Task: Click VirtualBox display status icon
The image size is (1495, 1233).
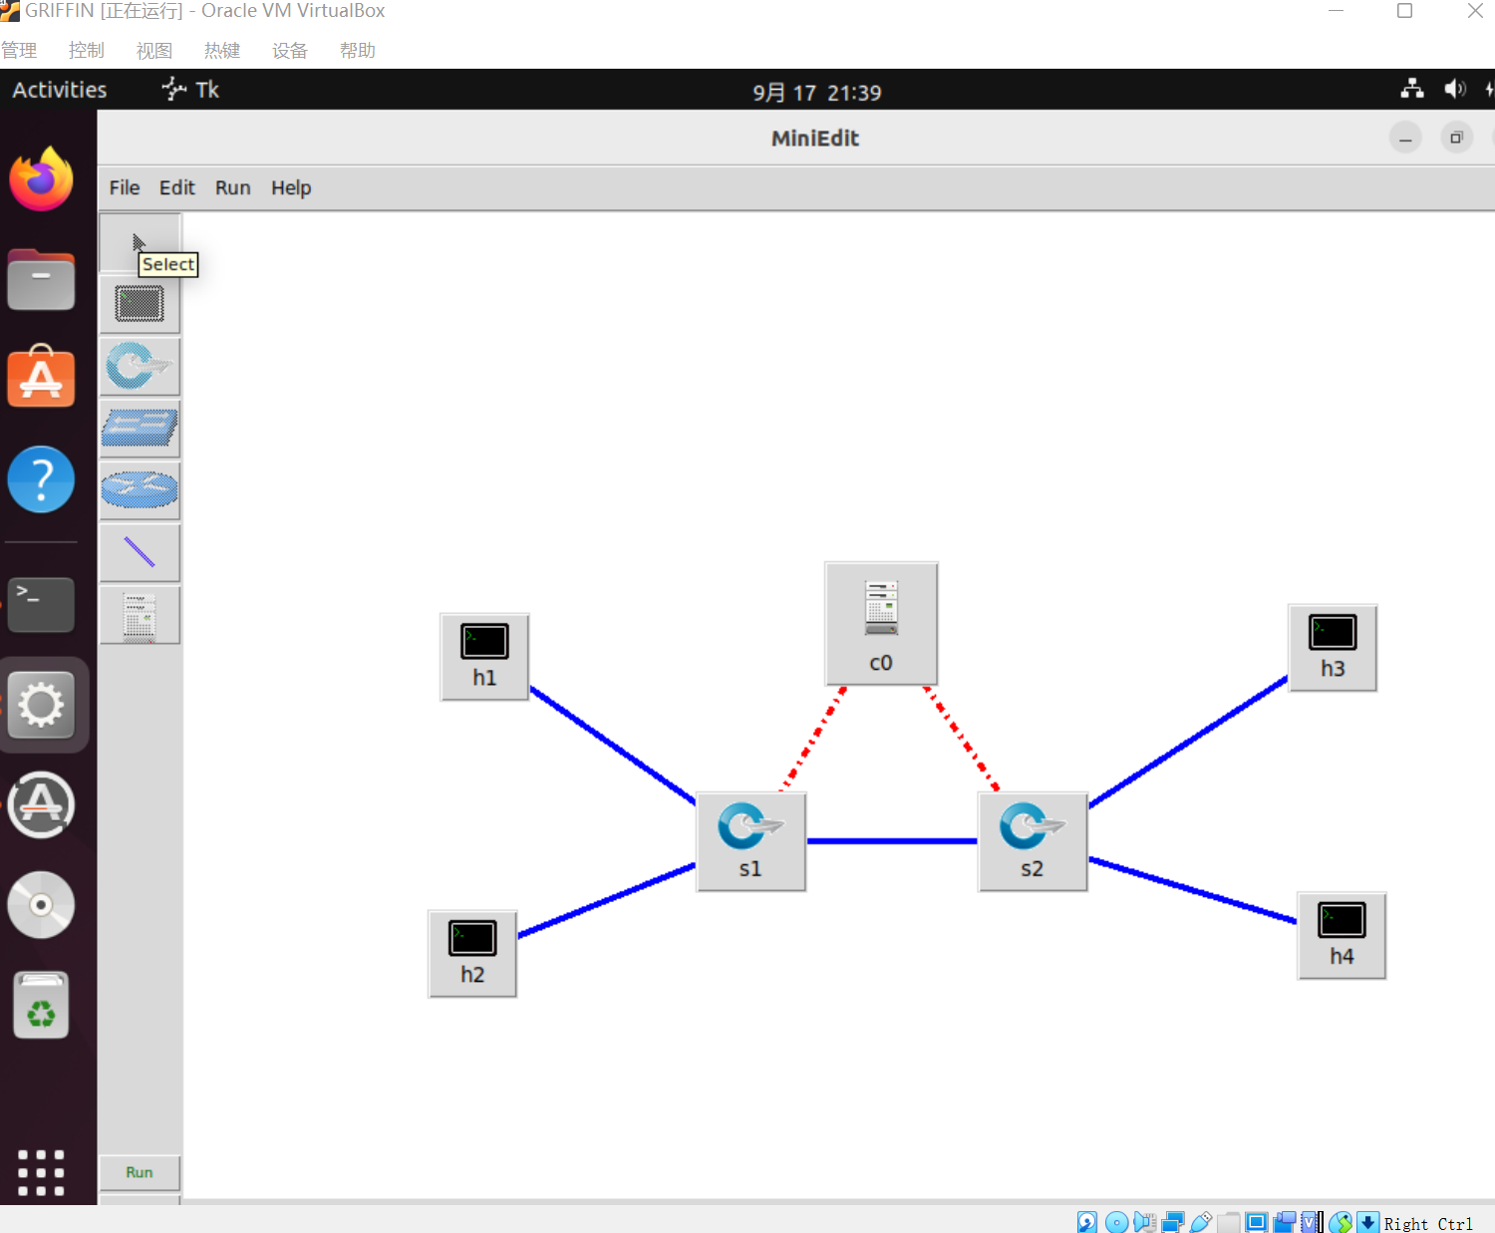Action: click(1257, 1222)
